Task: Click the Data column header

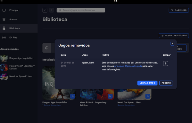Action: (x=63, y=55)
